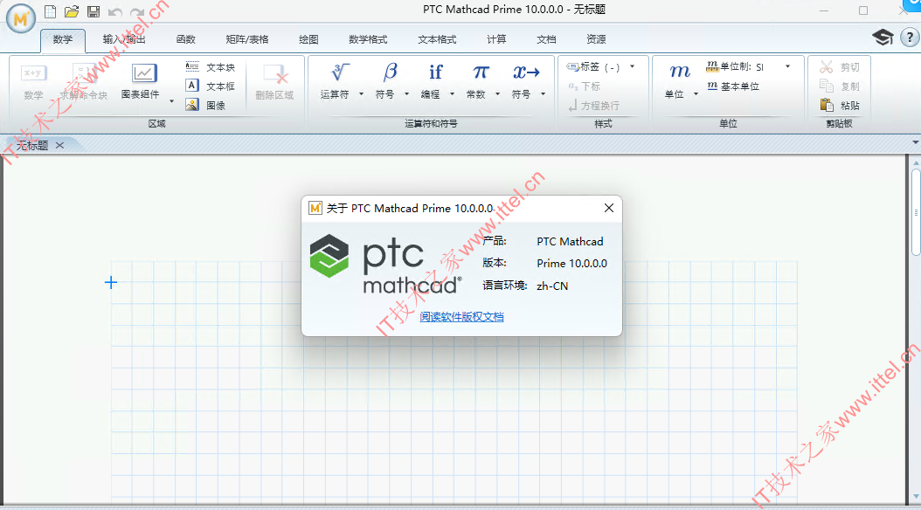Expand units (单位) dropdown arrow
921x510 pixels.
[x=696, y=94]
